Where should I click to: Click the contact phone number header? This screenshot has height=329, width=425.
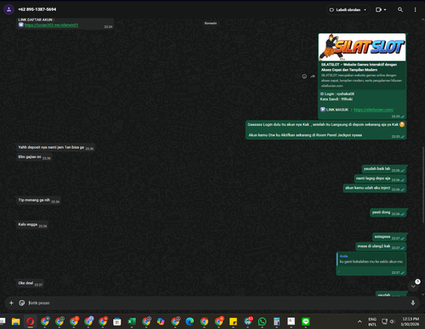coord(37,9)
